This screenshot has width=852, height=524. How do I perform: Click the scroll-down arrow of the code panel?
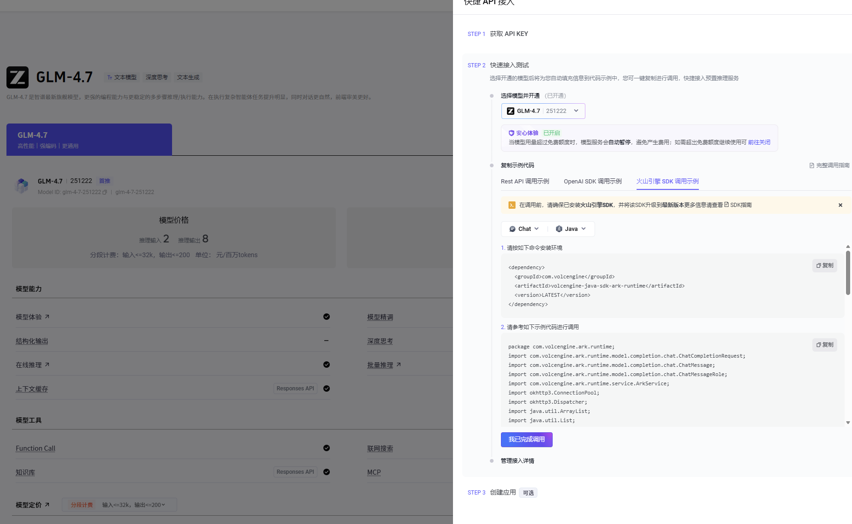click(x=848, y=423)
